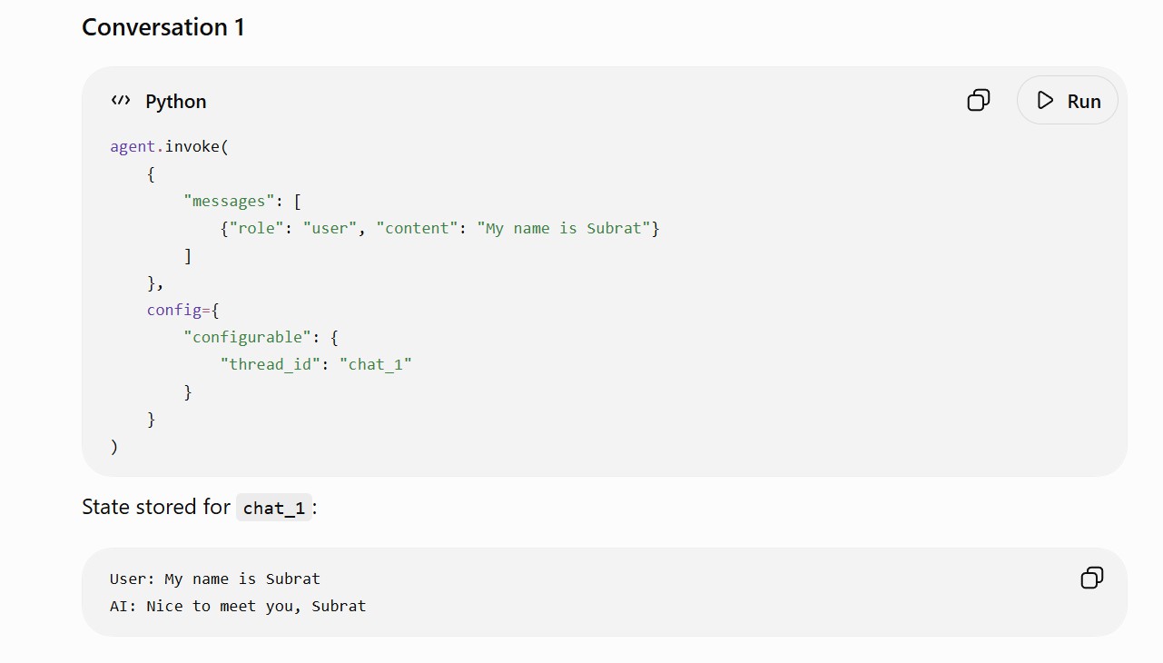Click the User: My name is Subrat line
The height and width of the screenshot is (663, 1163).
tap(215, 579)
